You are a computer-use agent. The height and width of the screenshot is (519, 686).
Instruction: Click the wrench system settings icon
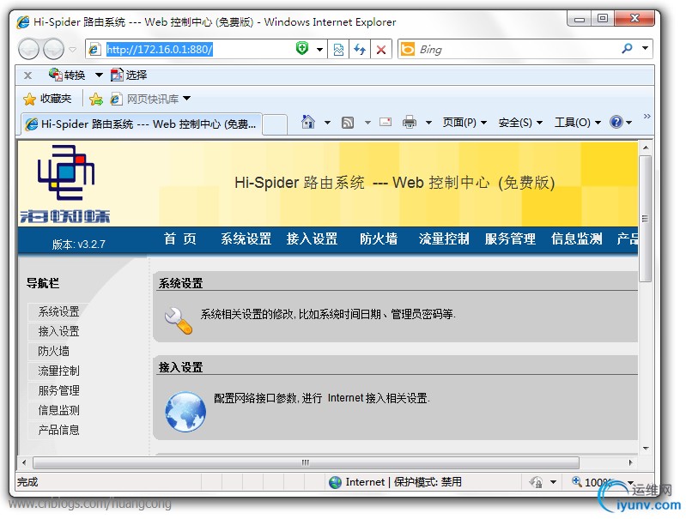(178, 321)
